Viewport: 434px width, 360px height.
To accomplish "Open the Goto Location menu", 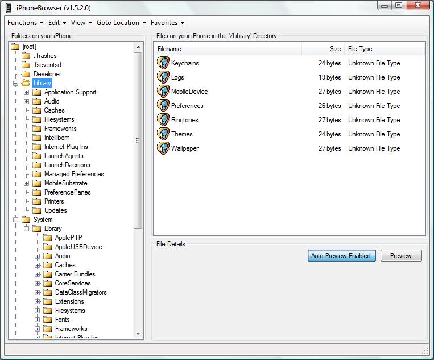I will [x=121, y=23].
